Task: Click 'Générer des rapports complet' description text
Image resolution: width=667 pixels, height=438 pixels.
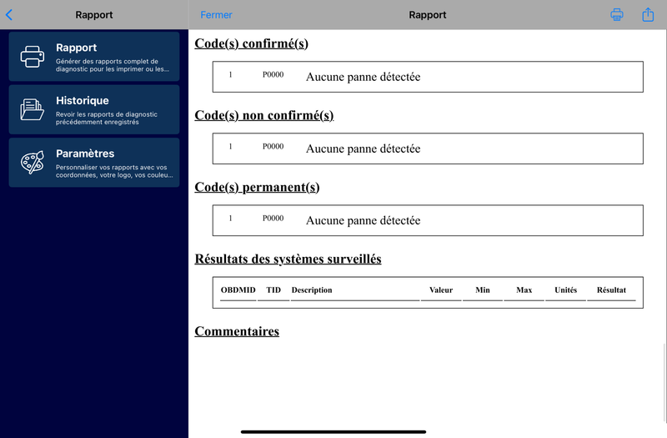Action: (113, 65)
